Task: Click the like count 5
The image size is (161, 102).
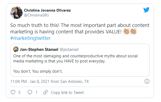Action: pyautogui.click(x=19, y=93)
